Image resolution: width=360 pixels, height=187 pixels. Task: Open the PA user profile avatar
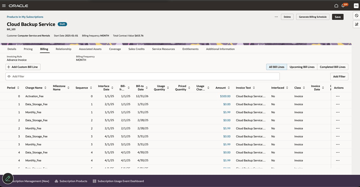[x=356, y=6]
